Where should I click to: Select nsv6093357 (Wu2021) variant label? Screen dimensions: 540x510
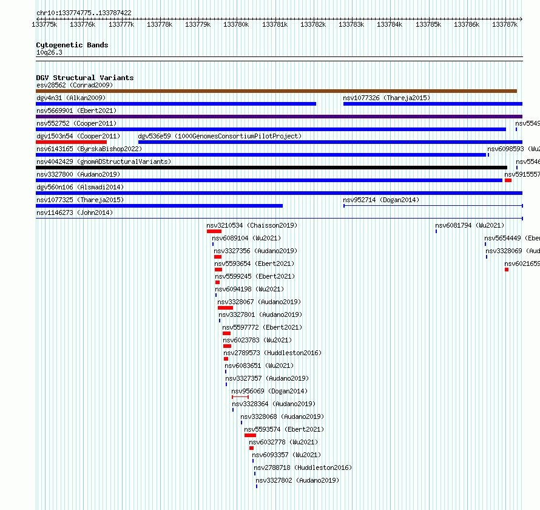(286, 455)
